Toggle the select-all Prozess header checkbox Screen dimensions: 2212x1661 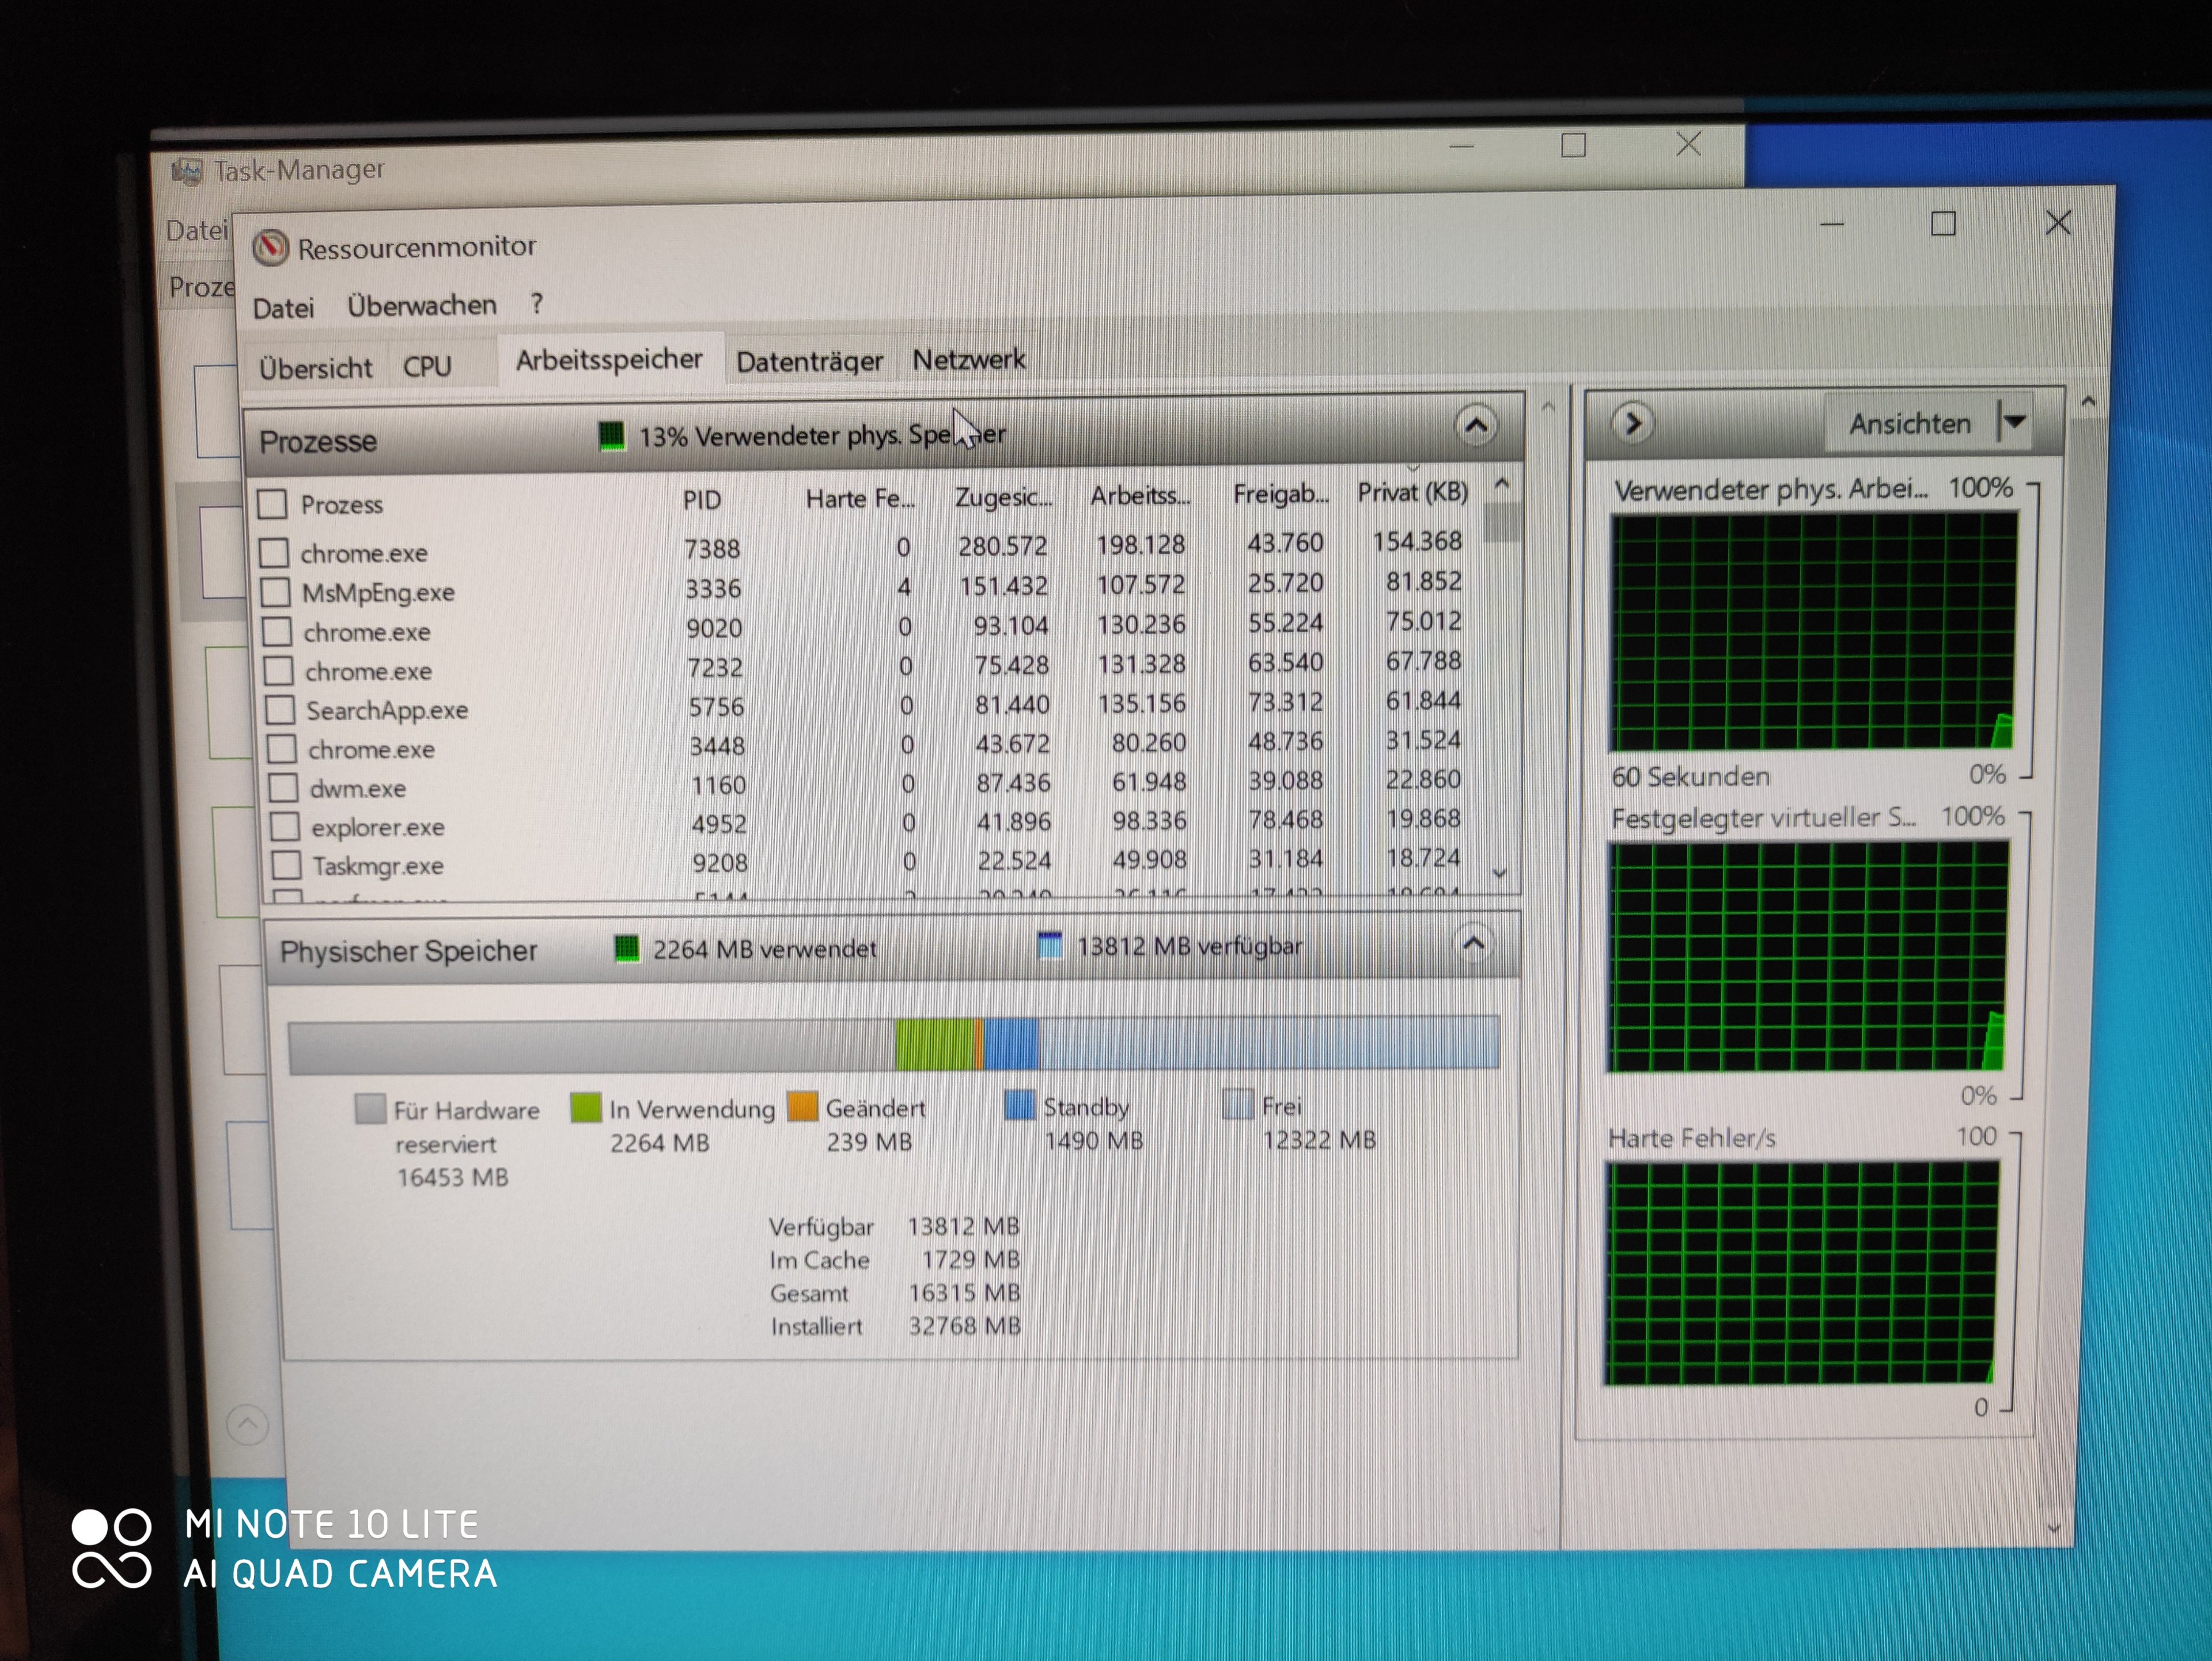272,504
